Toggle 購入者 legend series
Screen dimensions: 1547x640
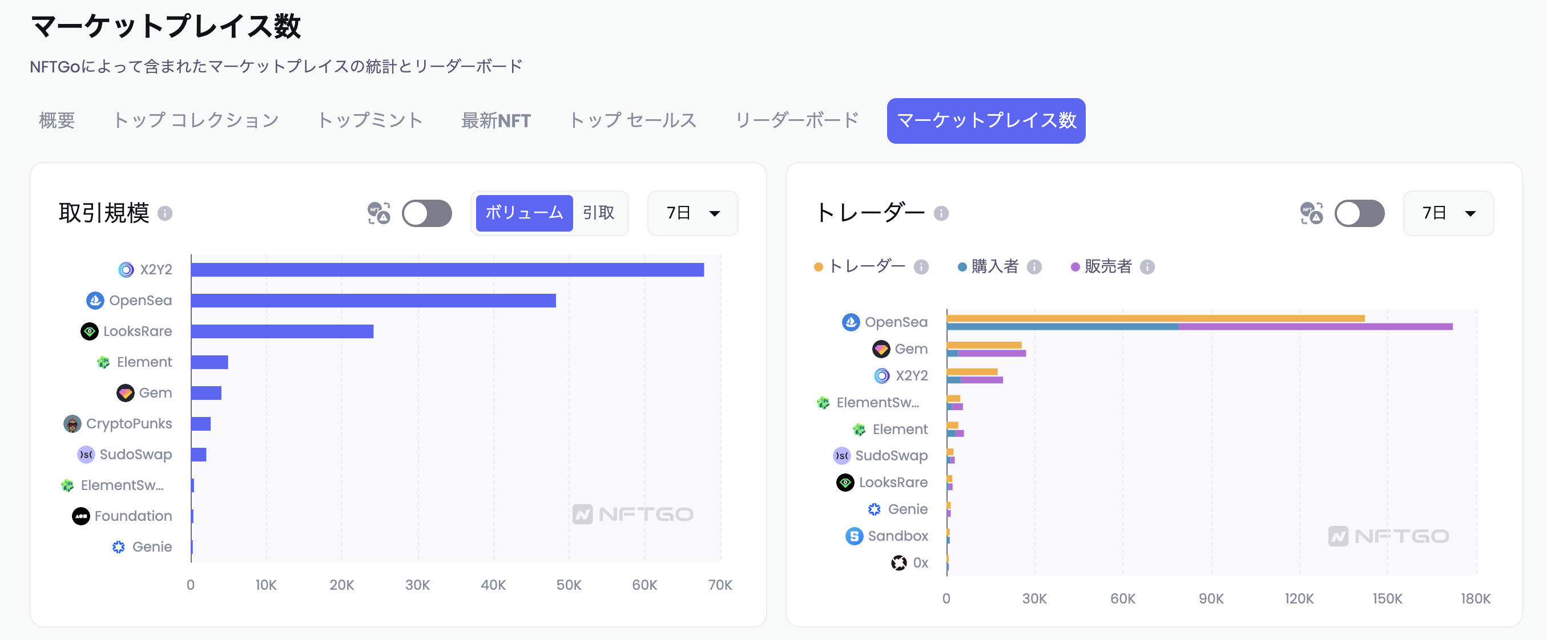(x=988, y=266)
